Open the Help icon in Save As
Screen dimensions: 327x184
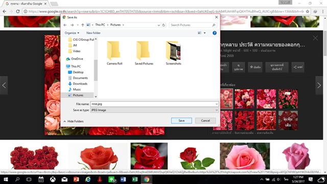(x=215, y=33)
